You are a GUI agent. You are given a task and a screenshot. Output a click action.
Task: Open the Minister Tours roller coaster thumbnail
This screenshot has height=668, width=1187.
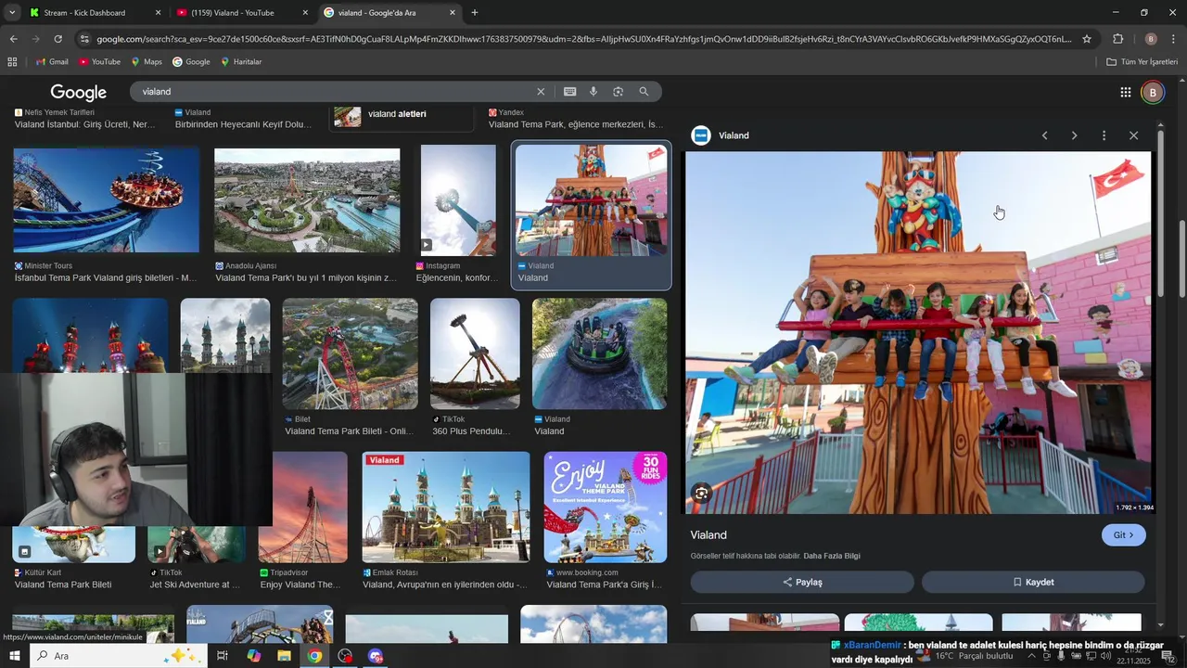pyautogui.click(x=106, y=199)
